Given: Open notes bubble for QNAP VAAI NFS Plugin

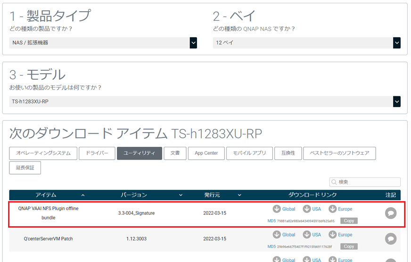Looking at the screenshot, I should [391, 213].
